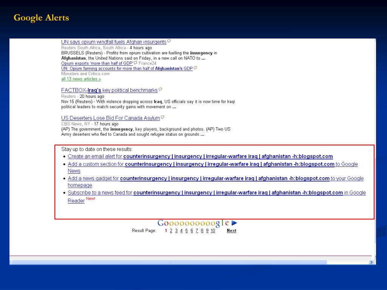Image resolution: width=387 pixels, height=290 pixels.
Task: Click comment bubble beside US Deserters headline
Action: [x=163, y=117]
